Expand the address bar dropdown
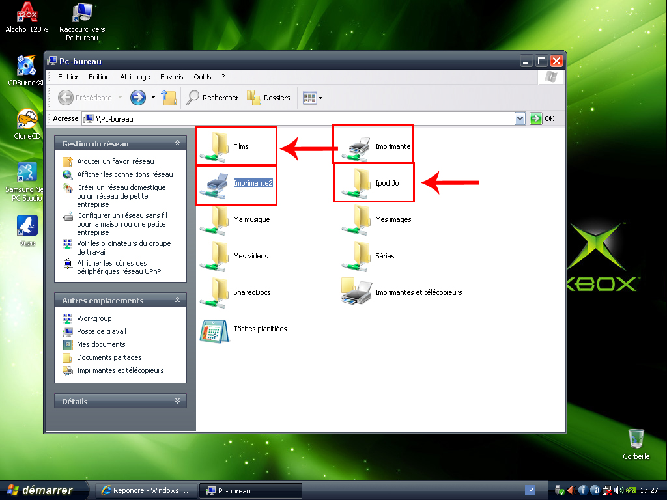The height and width of the screenshot is (500, 667). click(520, 118)
